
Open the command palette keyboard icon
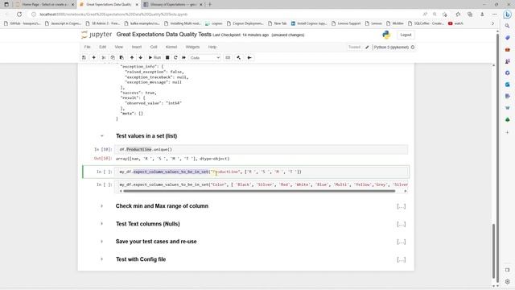228,57
